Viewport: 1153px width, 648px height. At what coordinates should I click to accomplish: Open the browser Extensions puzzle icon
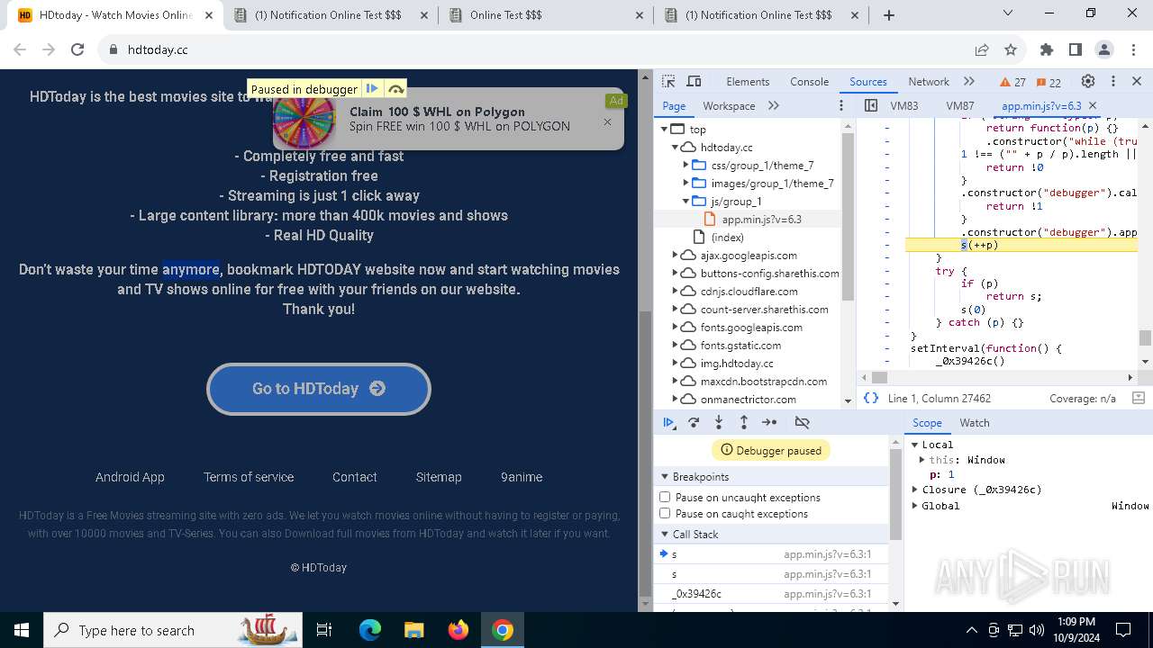point(1046,50)
